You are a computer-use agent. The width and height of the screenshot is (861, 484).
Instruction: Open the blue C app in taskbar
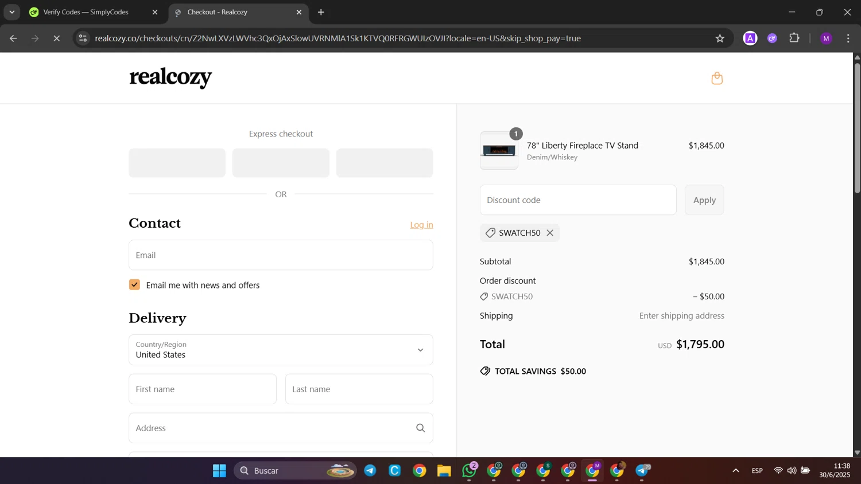[x=395, y=471]
